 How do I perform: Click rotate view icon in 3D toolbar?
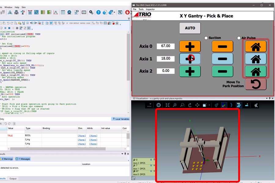190,105
